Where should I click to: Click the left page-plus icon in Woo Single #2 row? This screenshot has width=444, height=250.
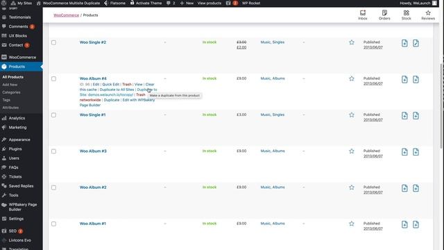click(x=404, y=43)
